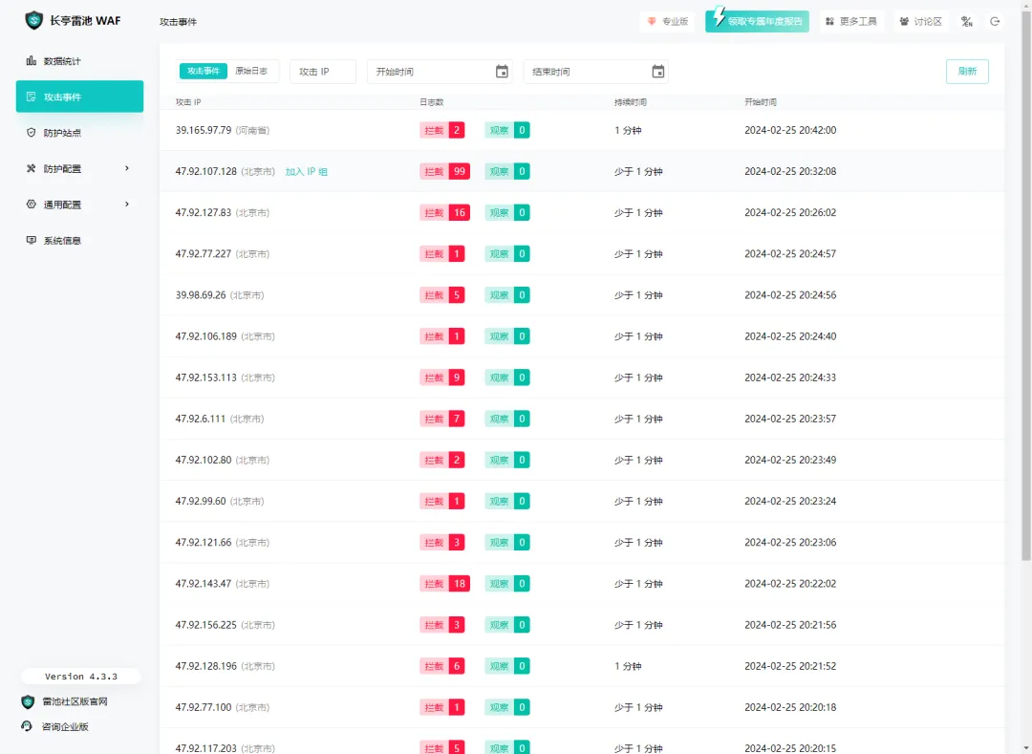Switch to the 原始日志 view
The image size is (1032, 754).
coord(251,71)
